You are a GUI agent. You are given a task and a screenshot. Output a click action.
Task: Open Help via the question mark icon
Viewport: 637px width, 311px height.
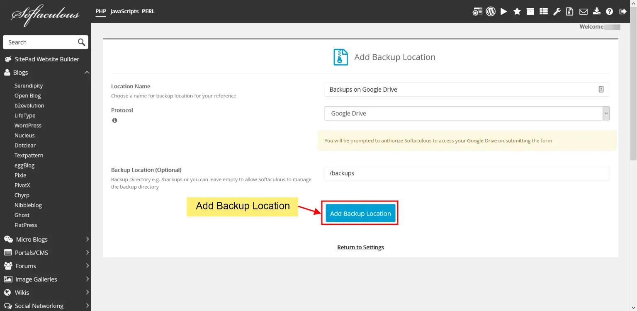tap(610, 11)
